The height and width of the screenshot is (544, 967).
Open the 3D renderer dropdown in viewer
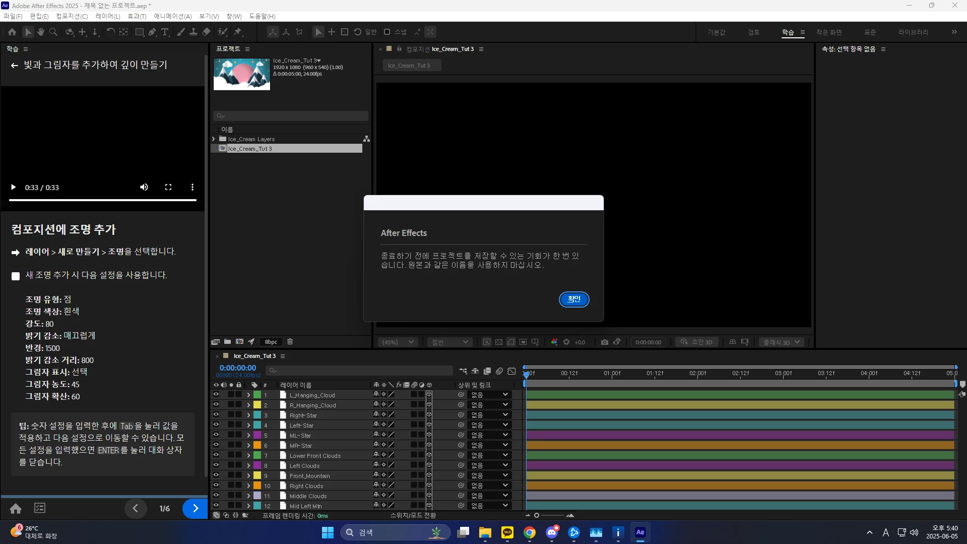point(782,342)
